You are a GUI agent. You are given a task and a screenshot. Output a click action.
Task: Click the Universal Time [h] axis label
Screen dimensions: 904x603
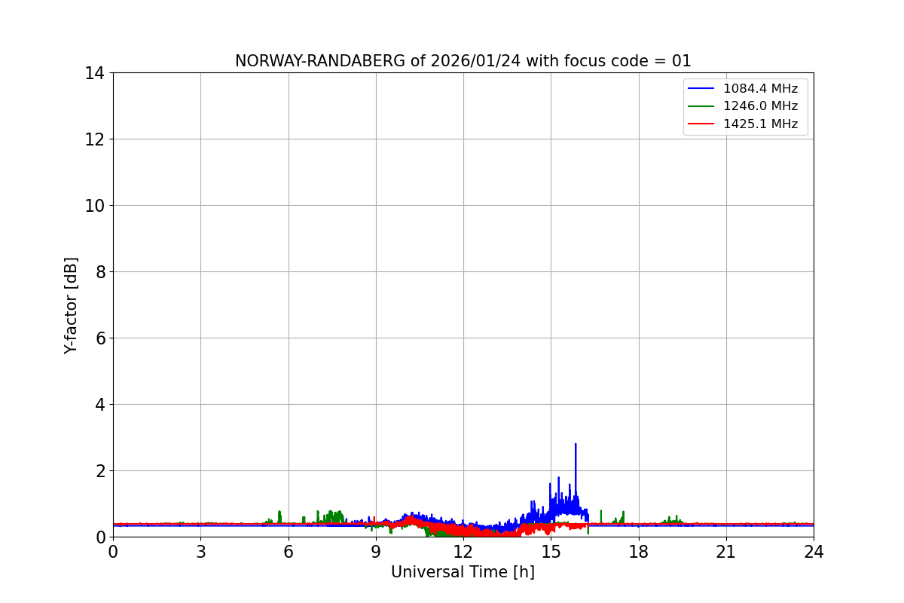pos(463,572)
